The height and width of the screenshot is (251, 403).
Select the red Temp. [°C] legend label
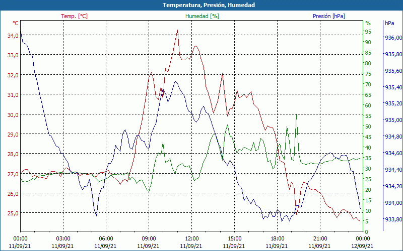click(x=74, y=16)
